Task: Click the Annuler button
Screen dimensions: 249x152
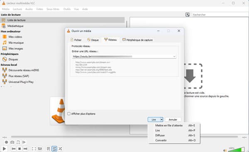Action: pyautogui.click(x=173, y=120)
